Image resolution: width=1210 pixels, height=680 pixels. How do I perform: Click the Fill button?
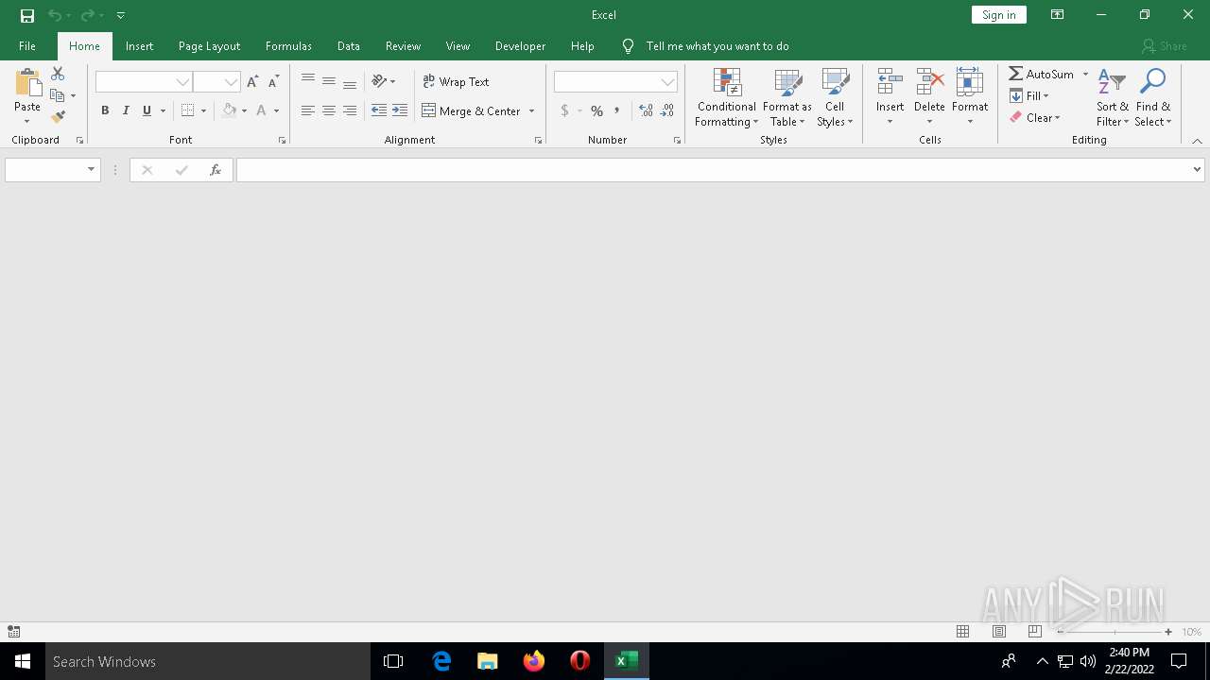coord(1029,95)
